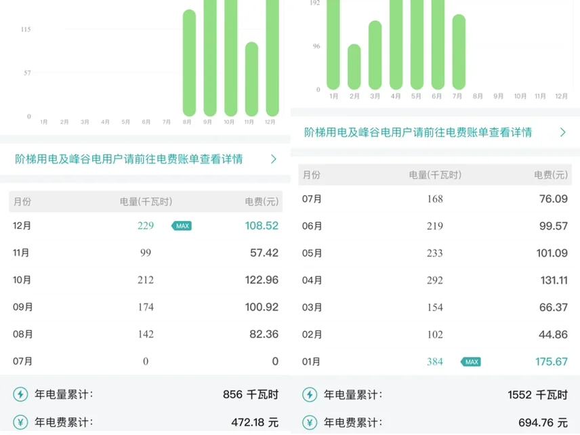Select the 12月 bar in left chart
Screen dimensions: 580x435
(272, 58)
